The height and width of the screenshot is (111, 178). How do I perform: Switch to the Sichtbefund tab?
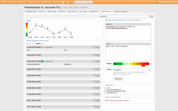pyautogui.click(x=94, y=11)
